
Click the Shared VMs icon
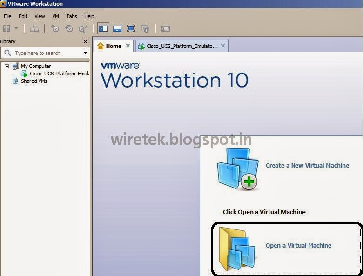click(15, 81)
